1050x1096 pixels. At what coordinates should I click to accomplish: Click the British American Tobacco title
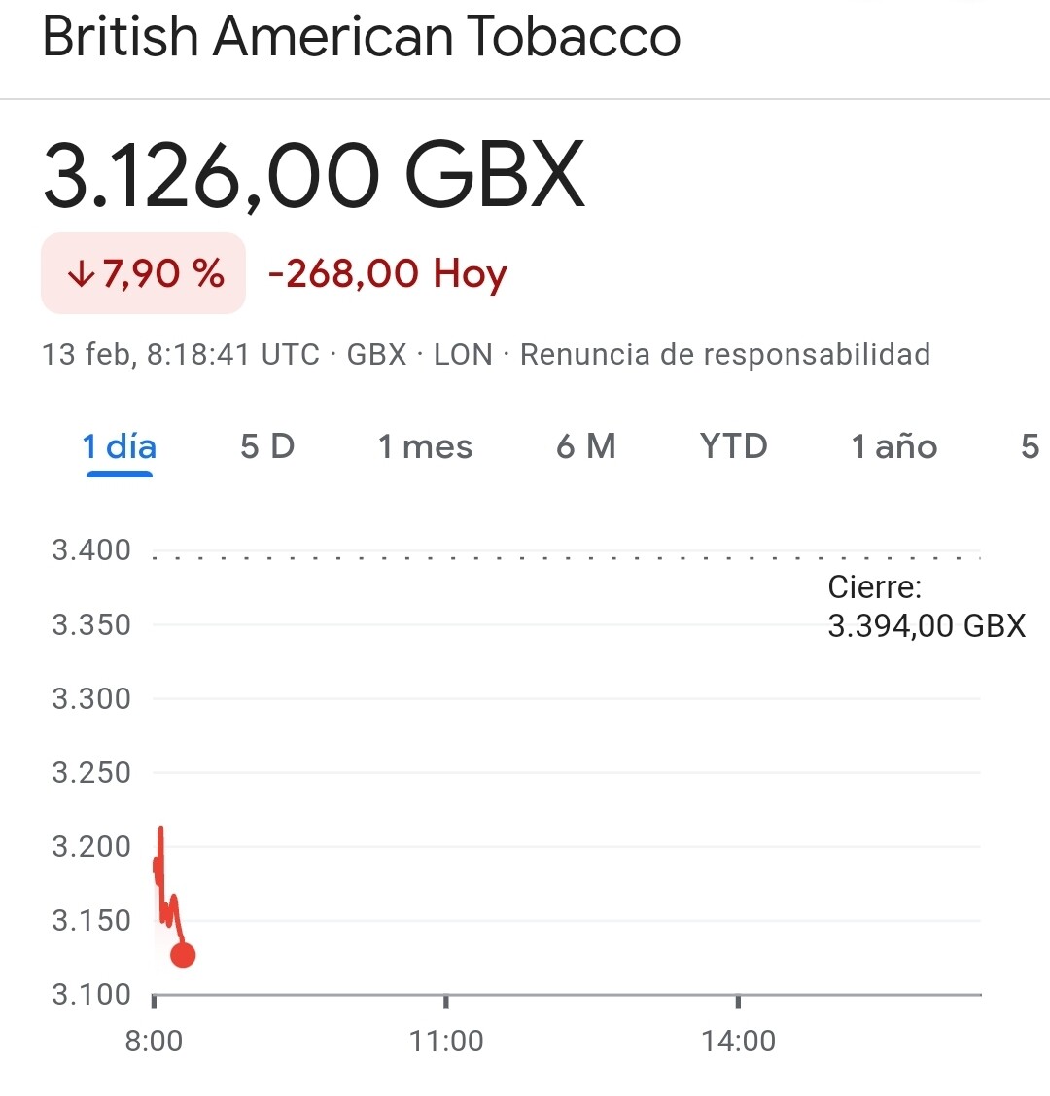pyautogui.click(x=361, y=36)
